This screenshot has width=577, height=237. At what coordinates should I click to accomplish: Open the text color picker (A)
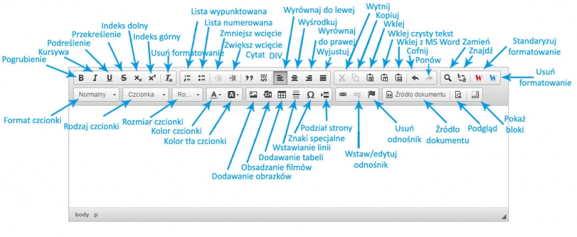tap(215, 94)
